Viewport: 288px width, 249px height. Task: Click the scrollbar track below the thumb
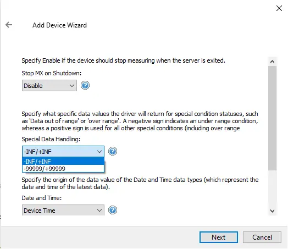click(x=272, y=189)
